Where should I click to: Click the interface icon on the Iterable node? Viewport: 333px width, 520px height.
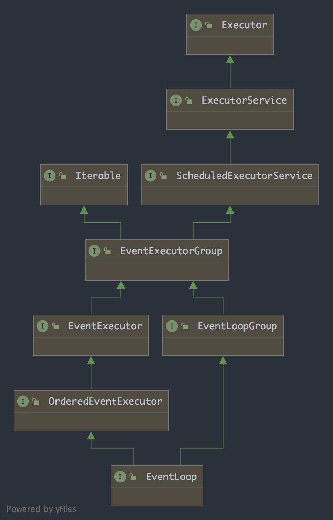pyautogui.click(x=50, y=176)
